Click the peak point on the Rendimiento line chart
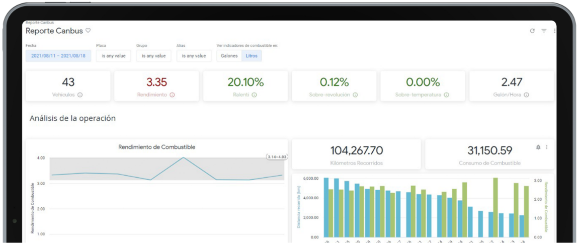Viewport: 579px width, 243px height. (183, 158)
